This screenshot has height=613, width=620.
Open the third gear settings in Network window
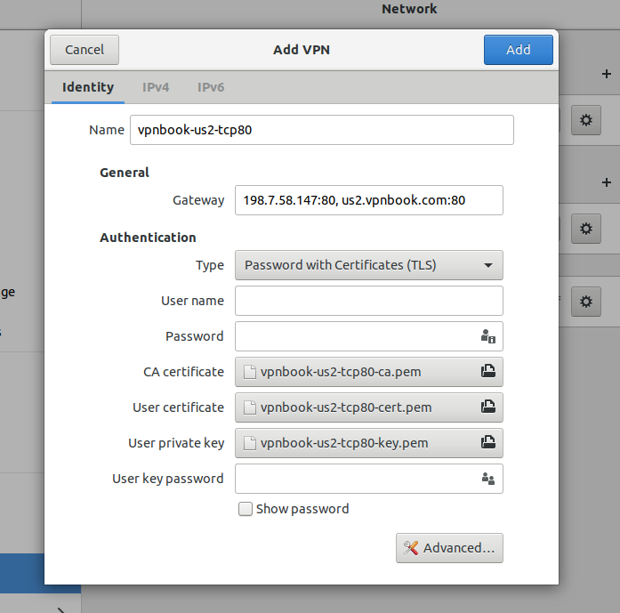585,302
